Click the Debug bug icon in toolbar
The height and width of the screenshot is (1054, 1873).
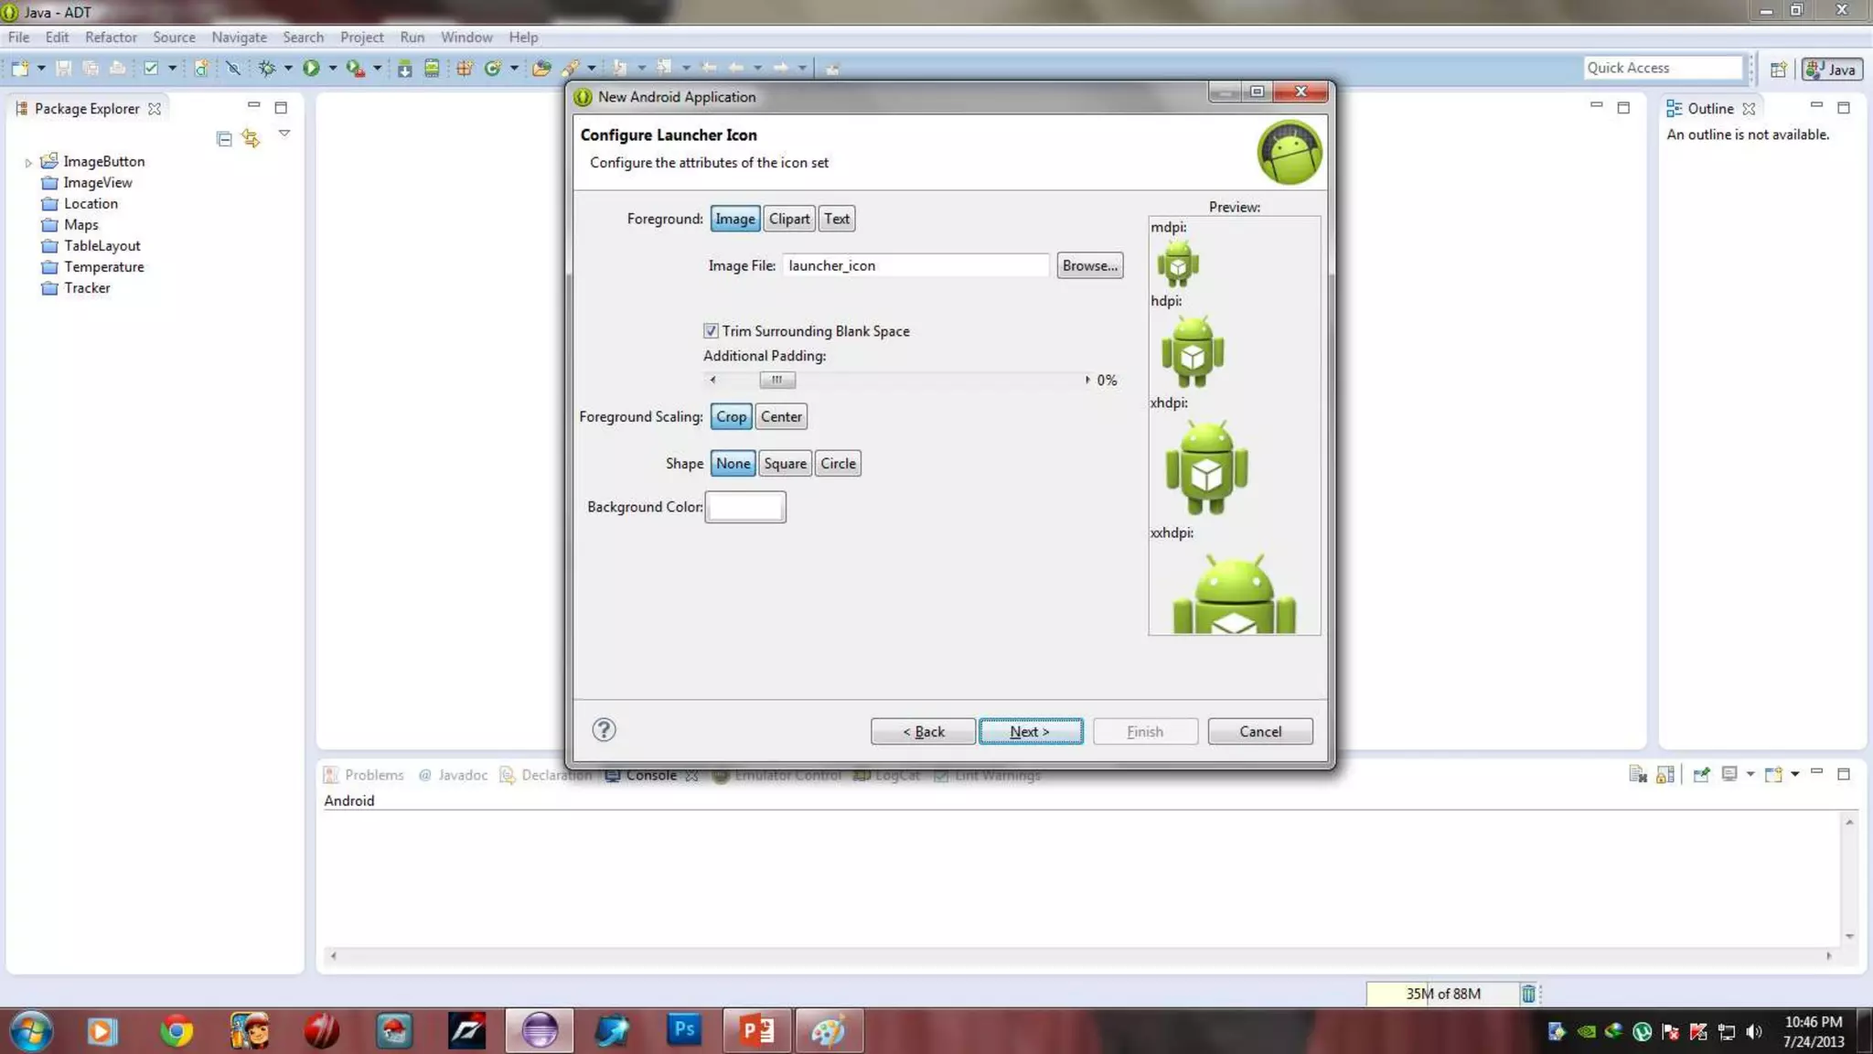[x=266, y=68]
